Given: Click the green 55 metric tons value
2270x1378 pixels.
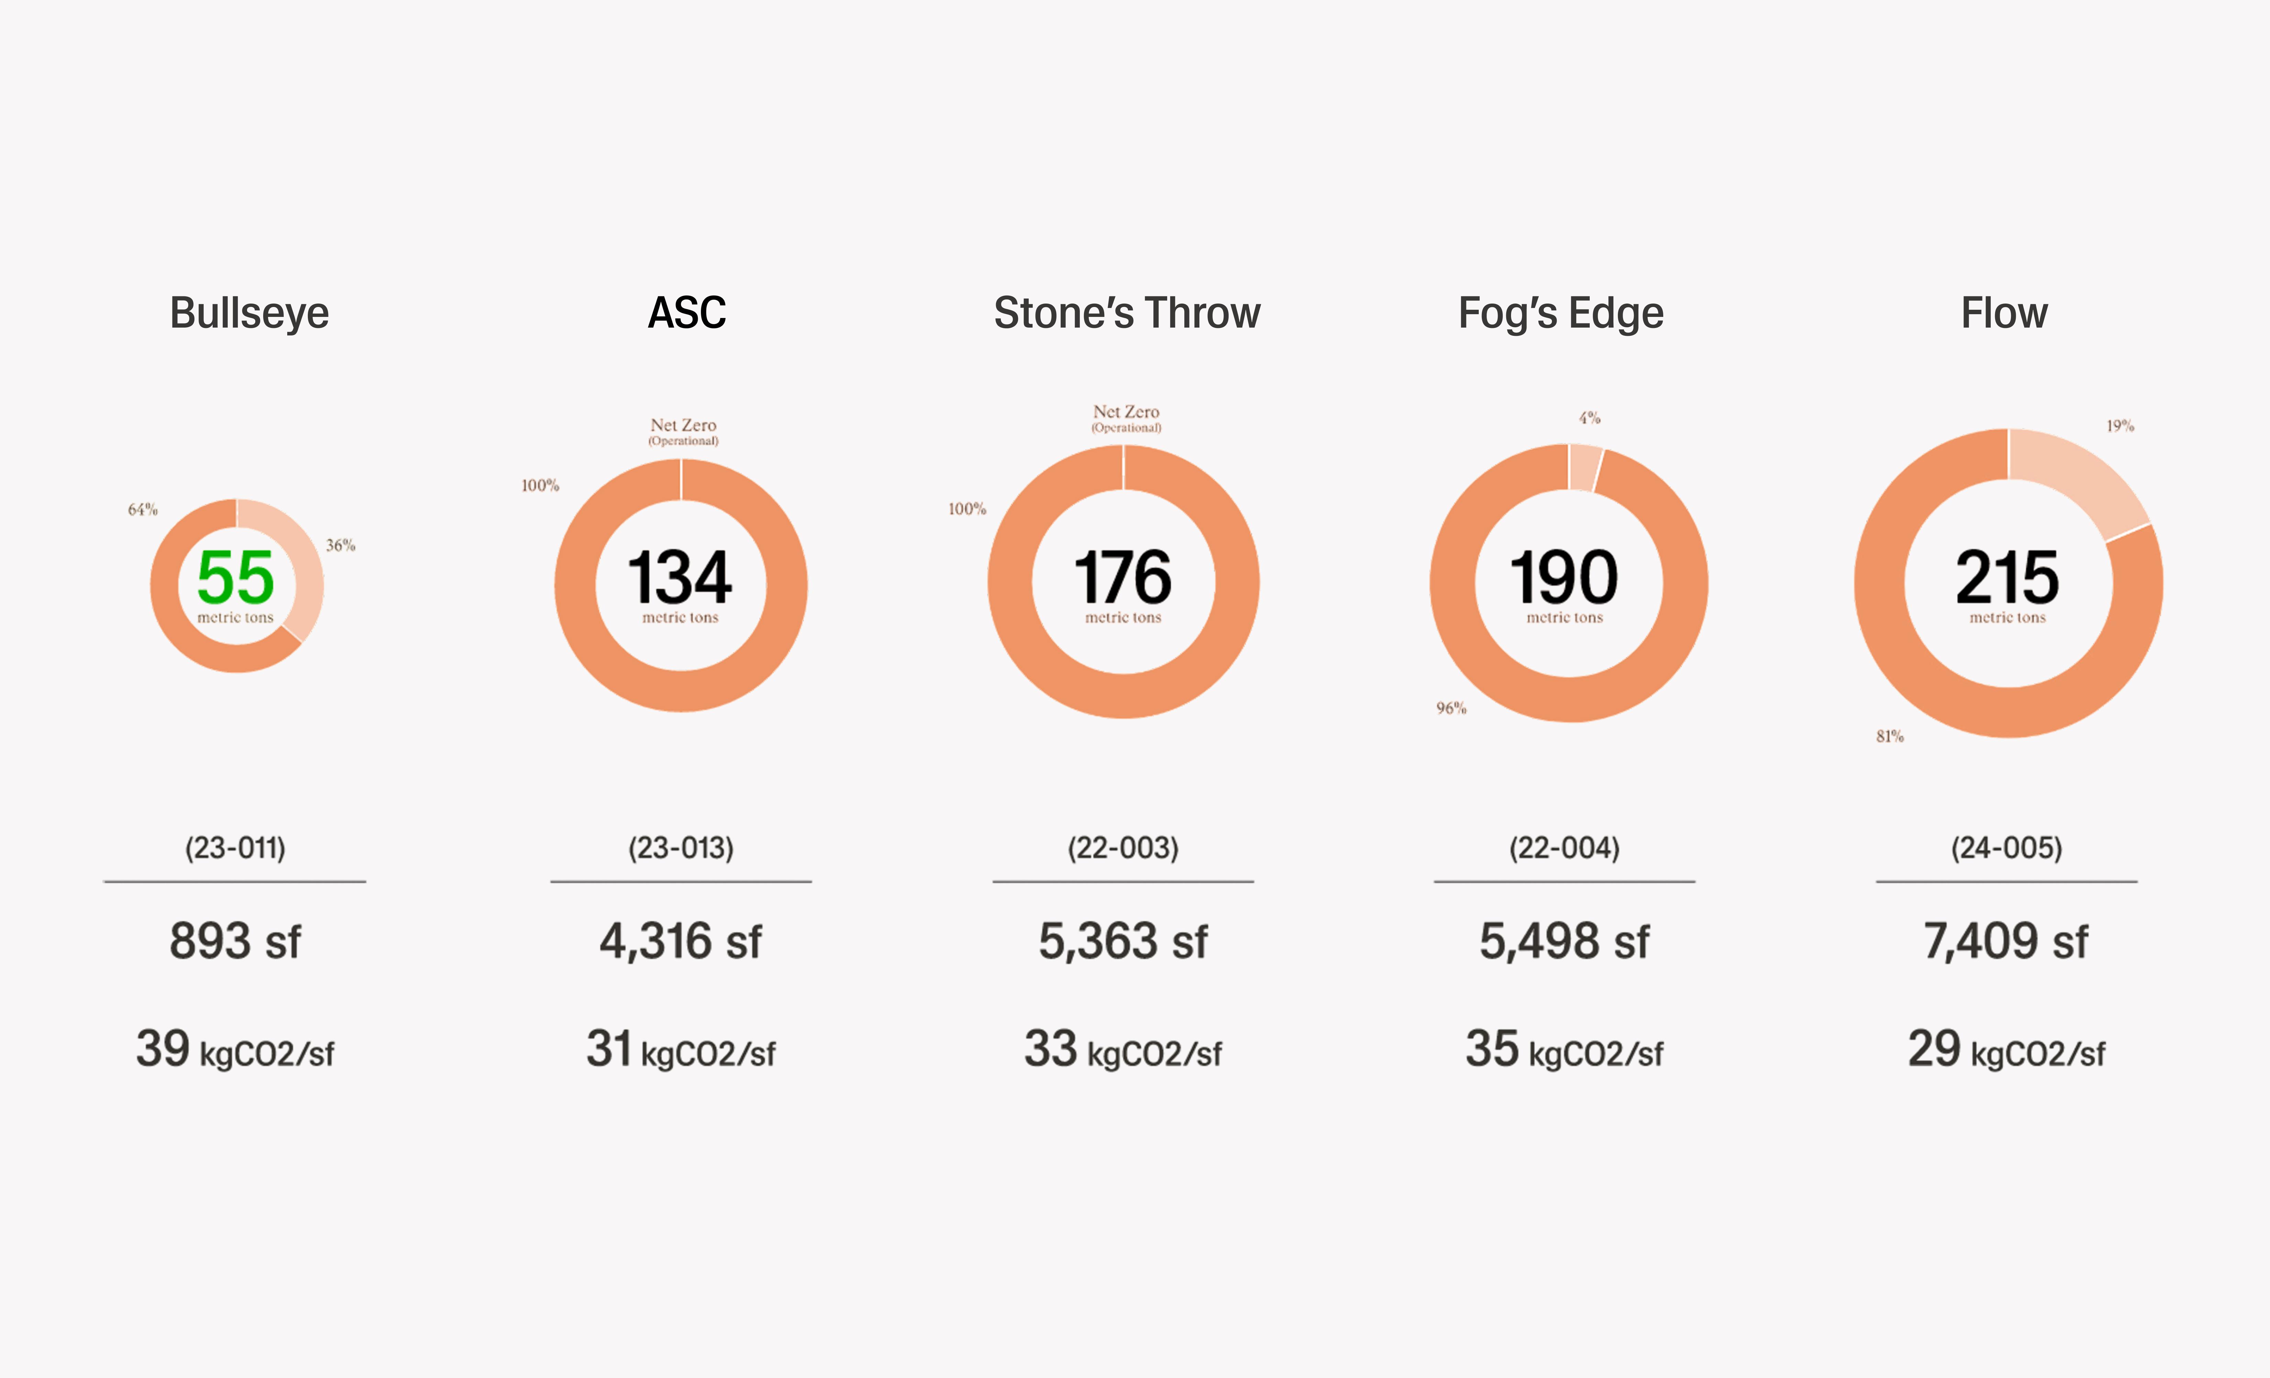Looking at the screenshot, I should tap(236, 577).
